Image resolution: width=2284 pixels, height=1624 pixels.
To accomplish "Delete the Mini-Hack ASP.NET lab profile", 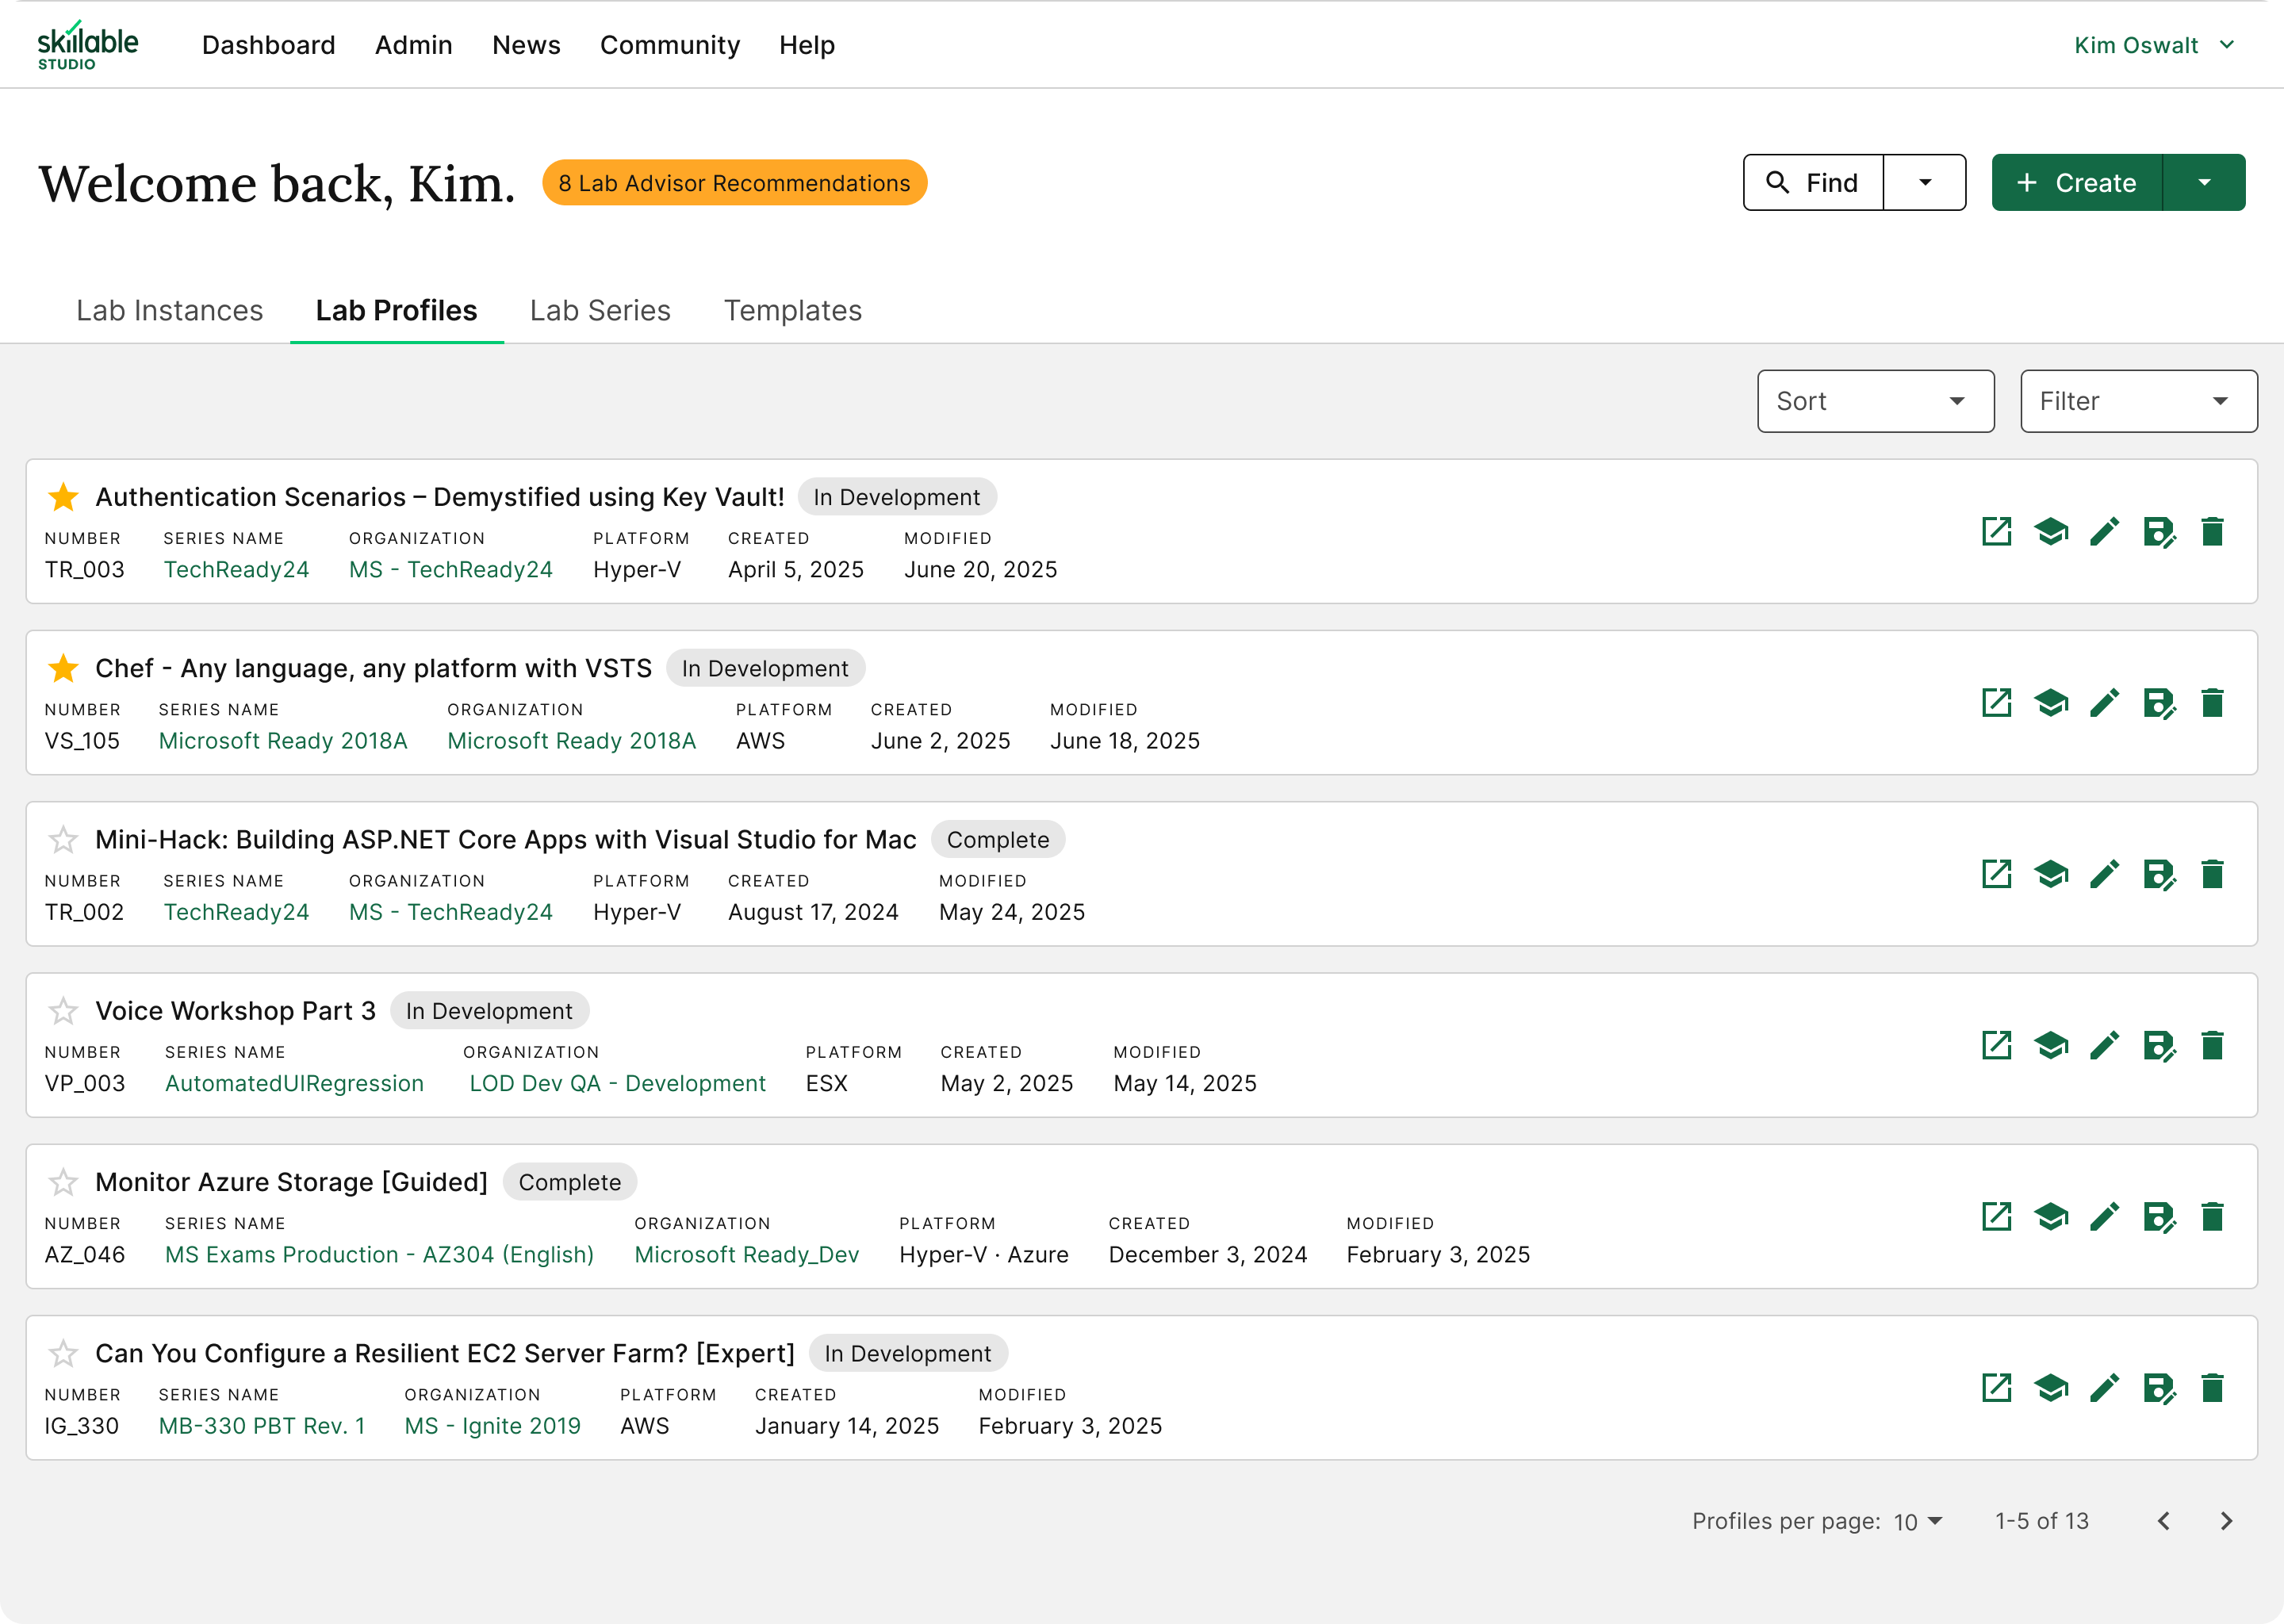I will pyautogui.click(x=2212, y=874).
